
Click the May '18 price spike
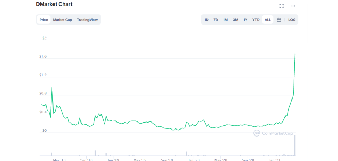coord(52,87)
